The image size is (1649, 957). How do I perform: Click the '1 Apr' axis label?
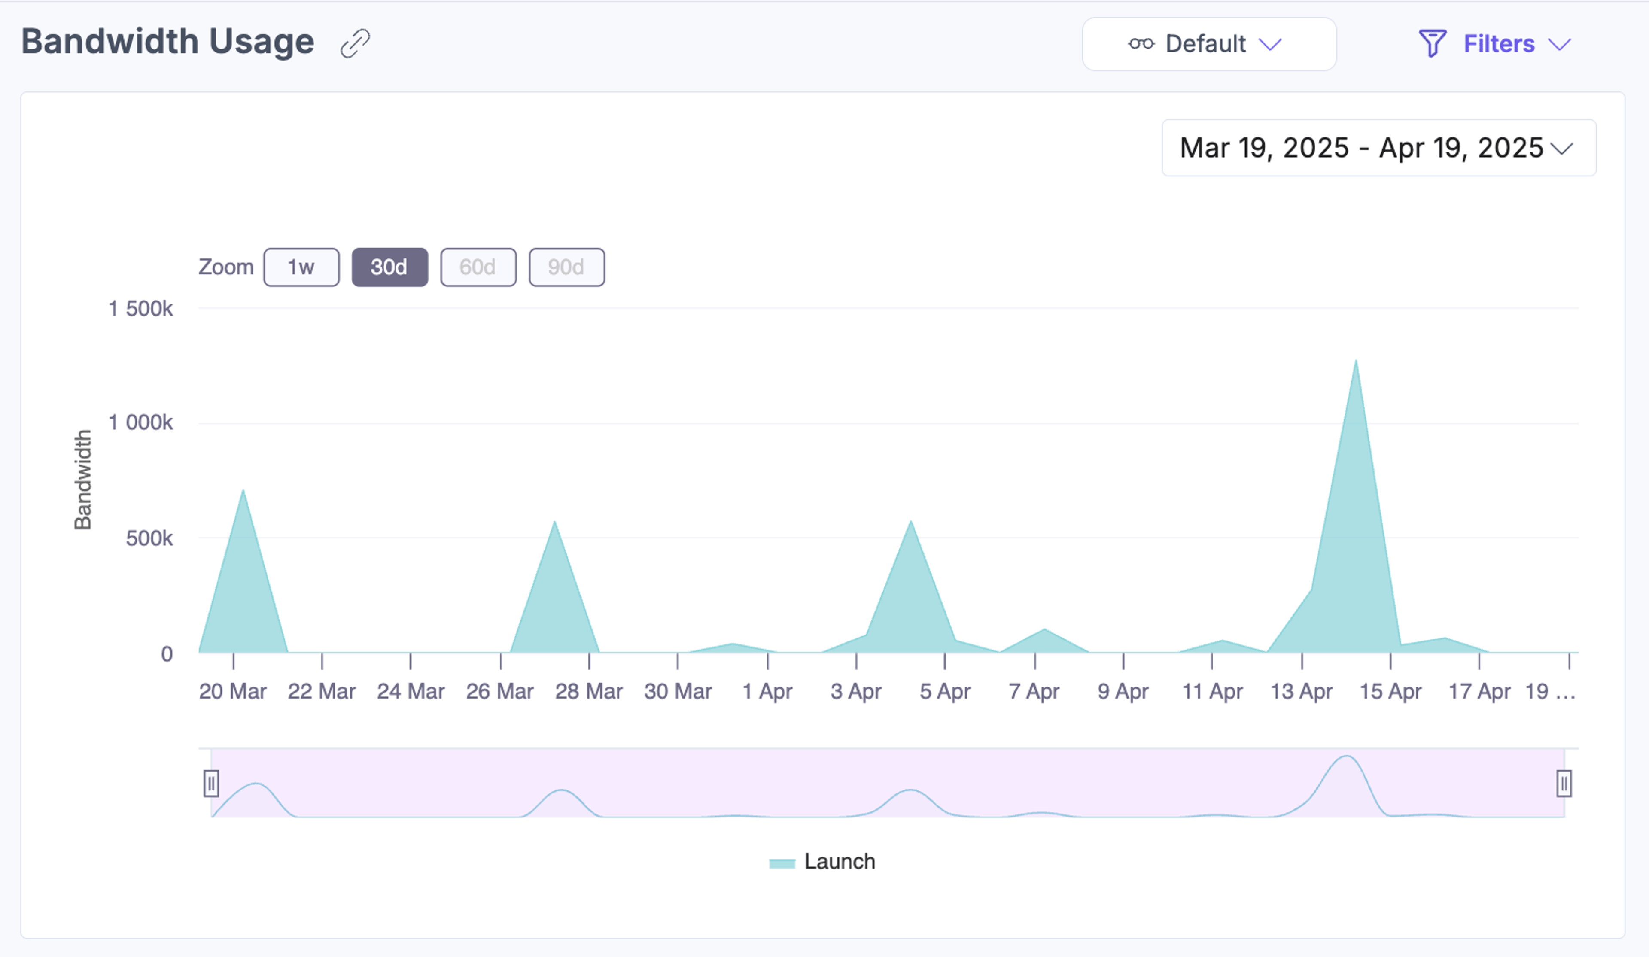pos(767,691)
